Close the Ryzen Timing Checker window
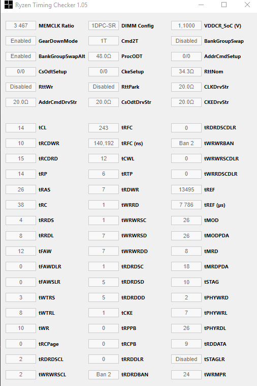The height and width of the screenshot is (386, 257). point(247,5)
